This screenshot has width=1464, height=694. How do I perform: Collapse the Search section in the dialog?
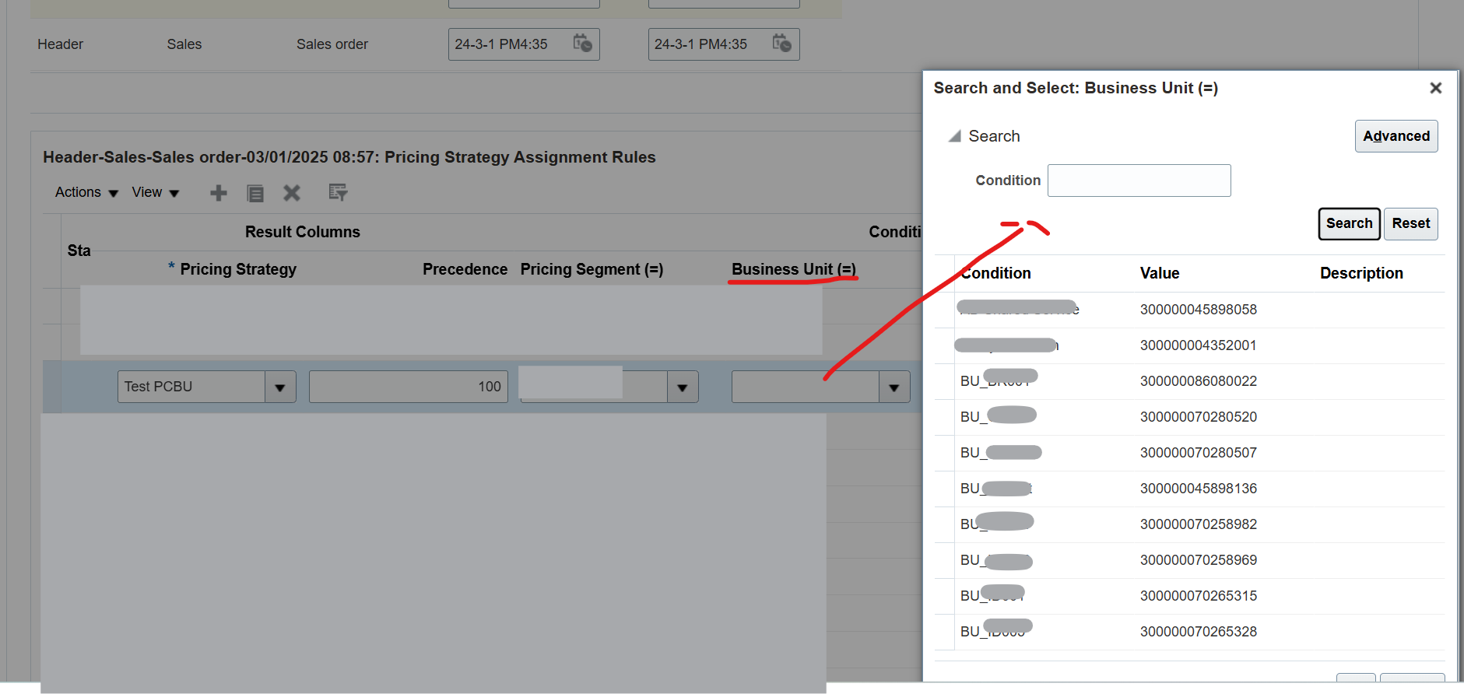pyautogui.click(x=953, y=135)
